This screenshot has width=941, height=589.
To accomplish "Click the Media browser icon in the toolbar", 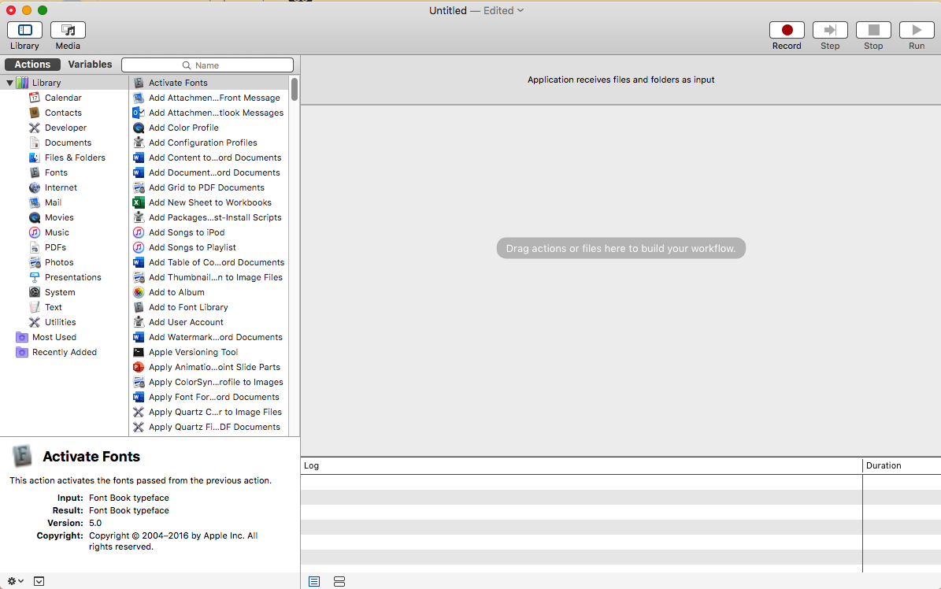I will (68, 30).
